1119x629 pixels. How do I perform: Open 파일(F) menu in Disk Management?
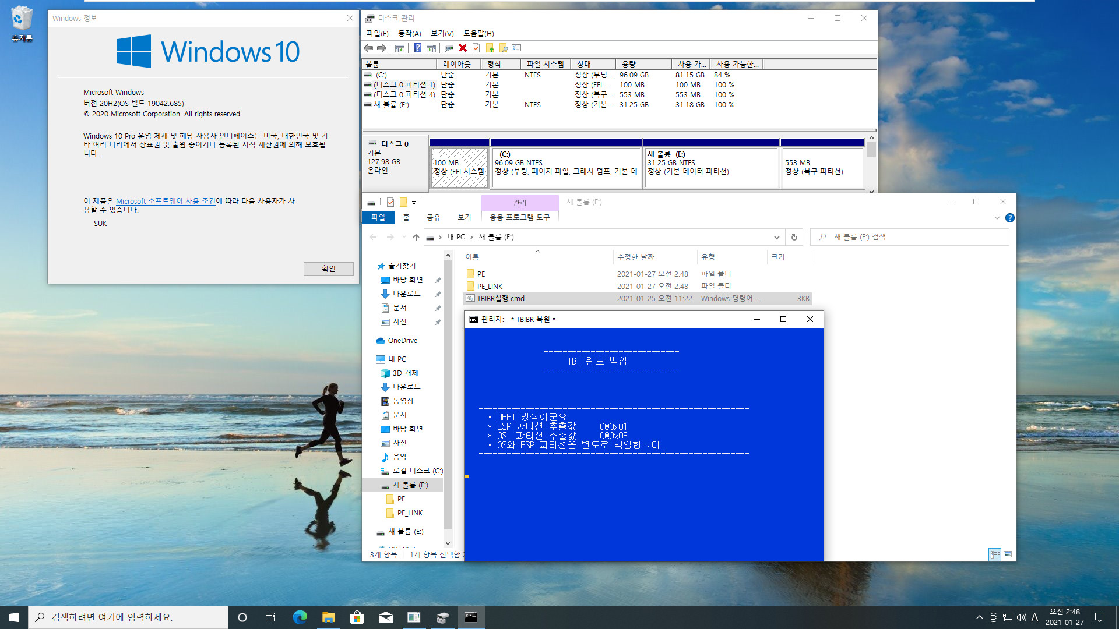pos(377,33)
